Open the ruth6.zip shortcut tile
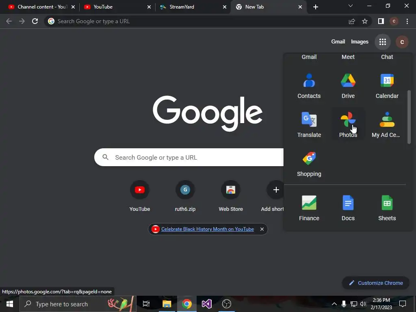Screen dimensions: 416x312 185,196
